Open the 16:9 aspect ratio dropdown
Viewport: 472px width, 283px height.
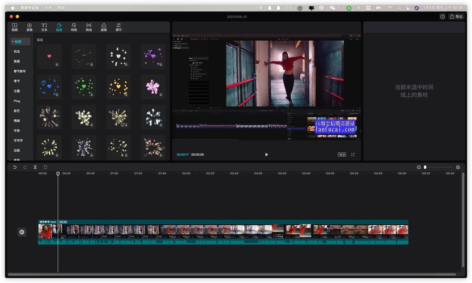342,155
